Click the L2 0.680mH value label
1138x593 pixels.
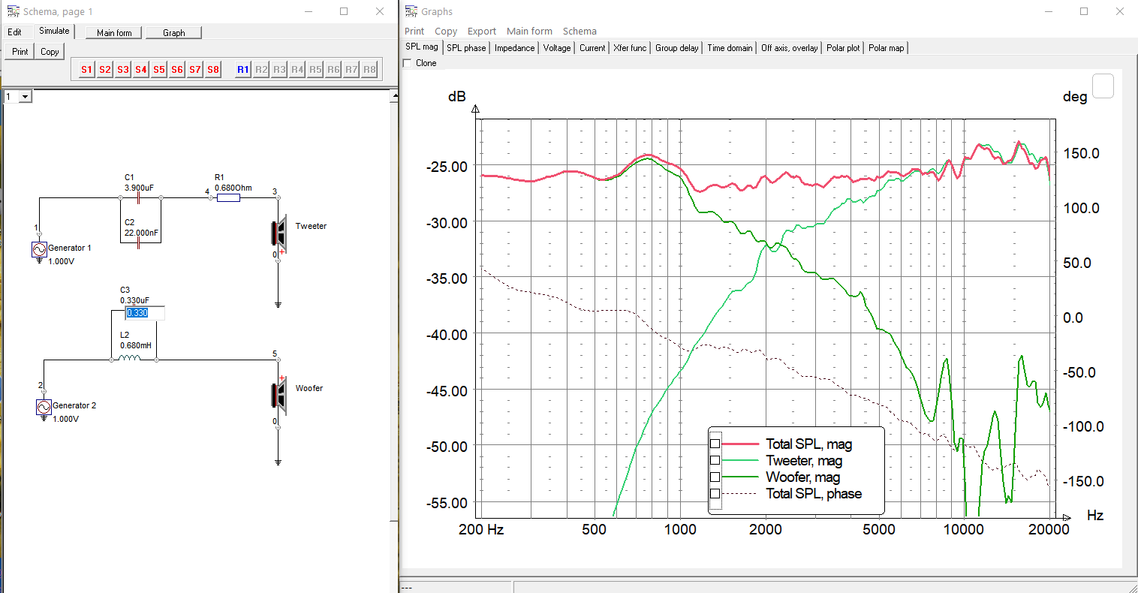tap(135, 346)
